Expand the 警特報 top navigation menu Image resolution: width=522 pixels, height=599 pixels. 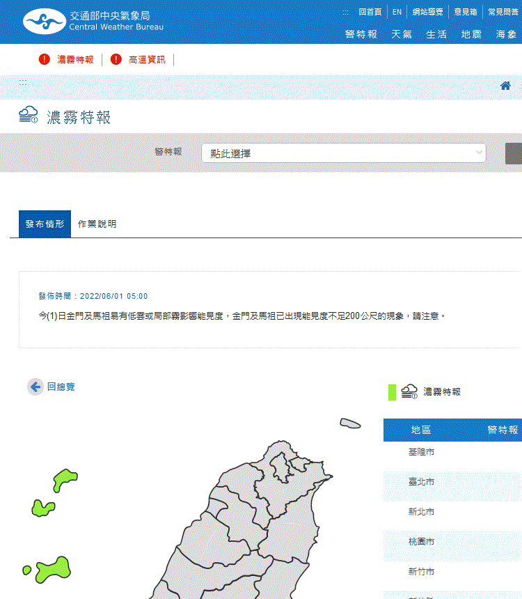click(361, 34)
